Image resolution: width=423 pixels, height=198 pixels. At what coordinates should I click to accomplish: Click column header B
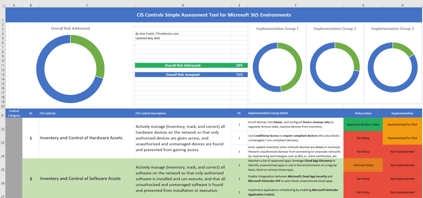(31, 5)
